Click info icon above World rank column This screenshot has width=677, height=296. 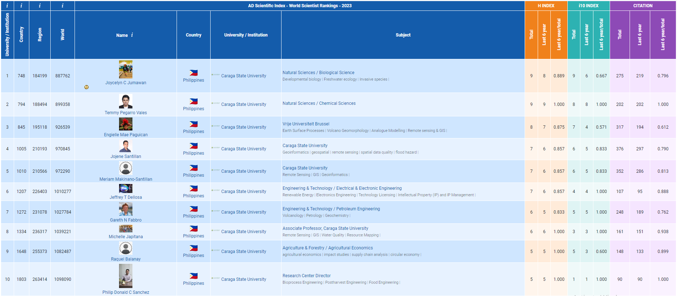(x=63, y=5)
